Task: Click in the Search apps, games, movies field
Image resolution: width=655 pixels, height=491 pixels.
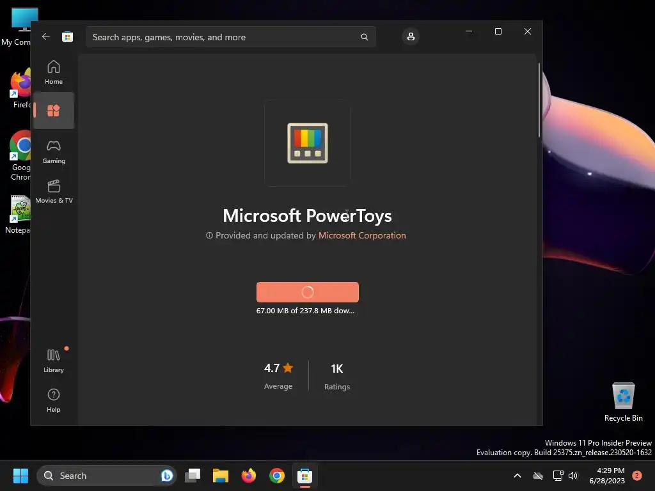Action: (x=230, y=37)
